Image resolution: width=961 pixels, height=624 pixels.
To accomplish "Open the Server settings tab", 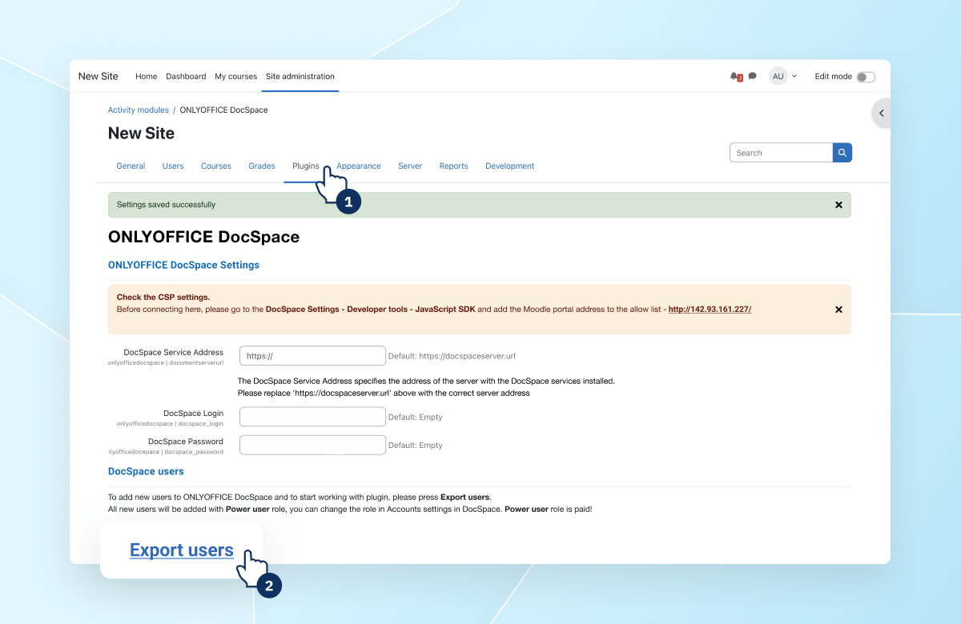I will tap(410, 166).
